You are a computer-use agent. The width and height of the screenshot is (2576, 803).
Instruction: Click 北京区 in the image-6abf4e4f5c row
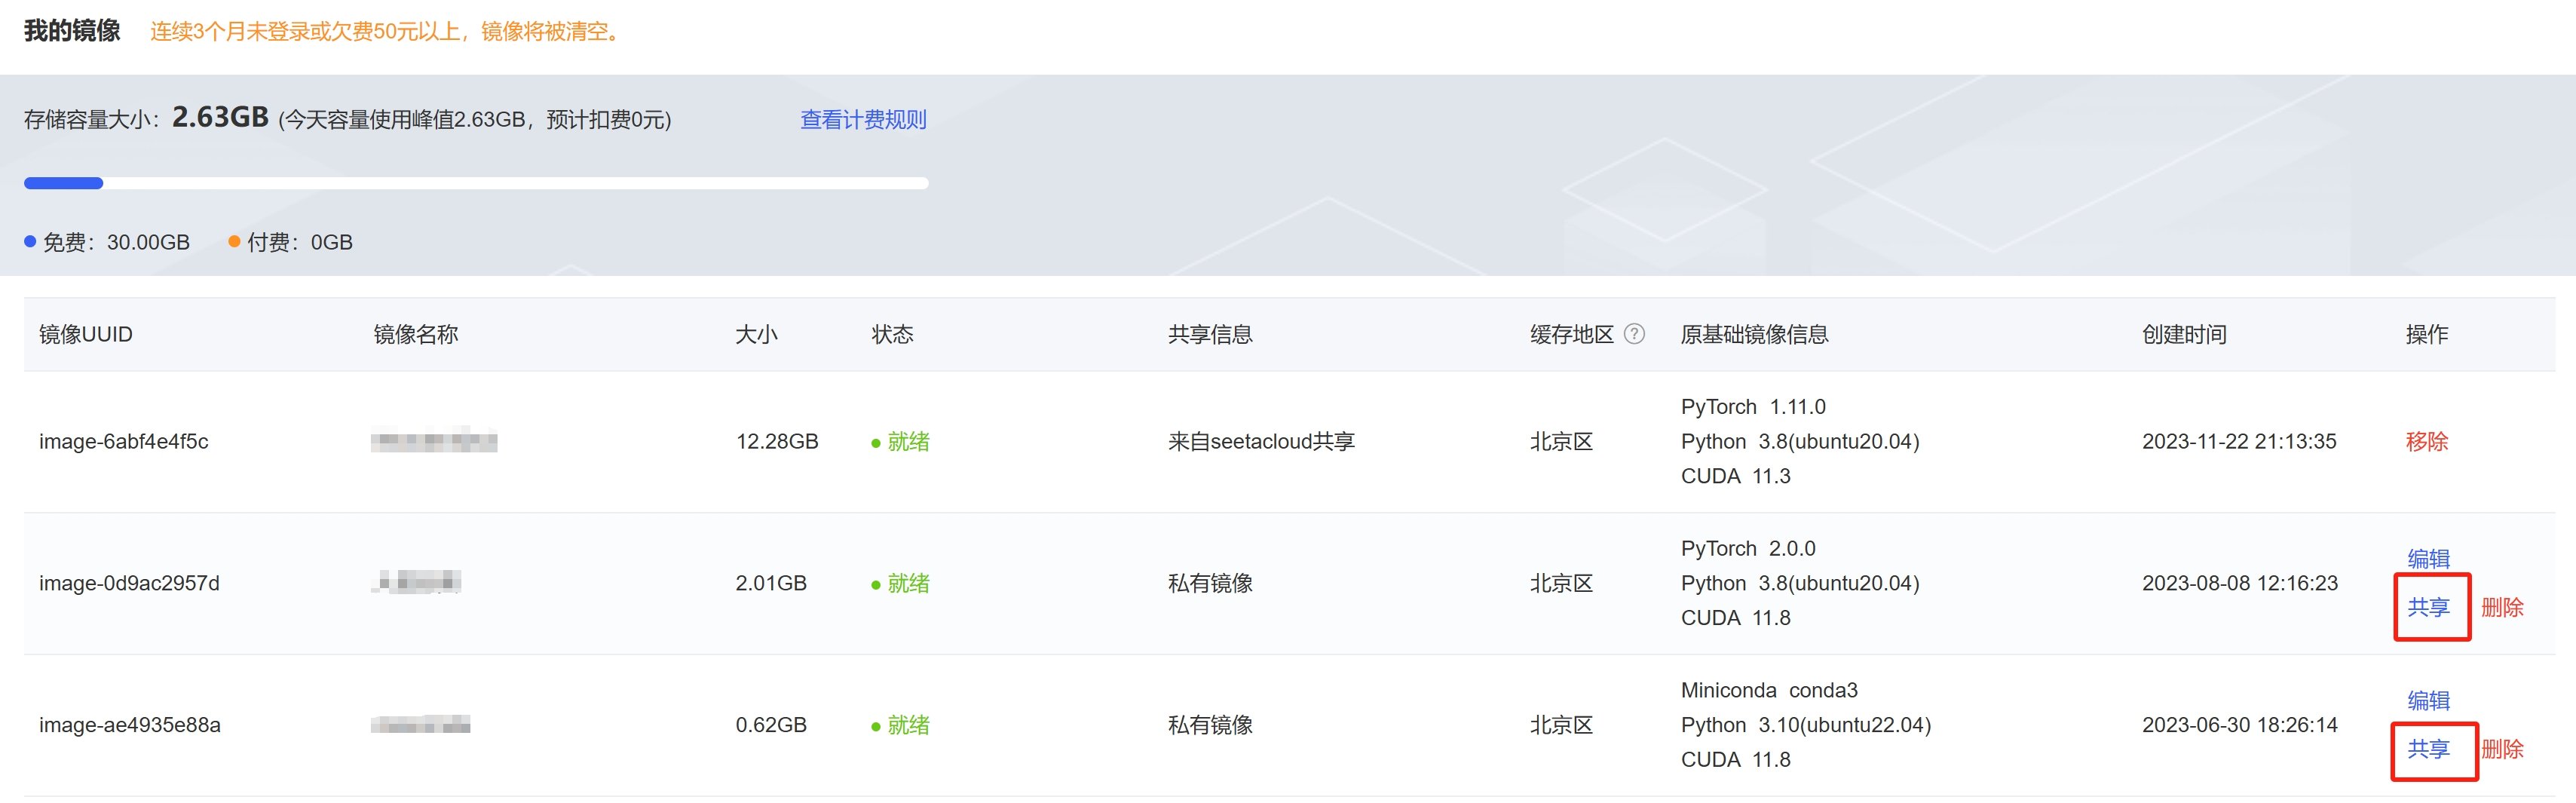[1561, 441]
